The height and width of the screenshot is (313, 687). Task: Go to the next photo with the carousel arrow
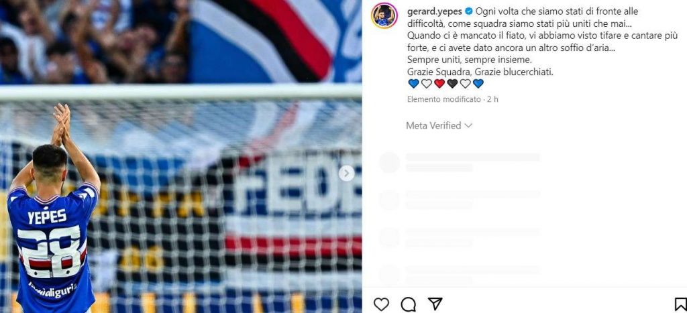(x=346, y=174)
